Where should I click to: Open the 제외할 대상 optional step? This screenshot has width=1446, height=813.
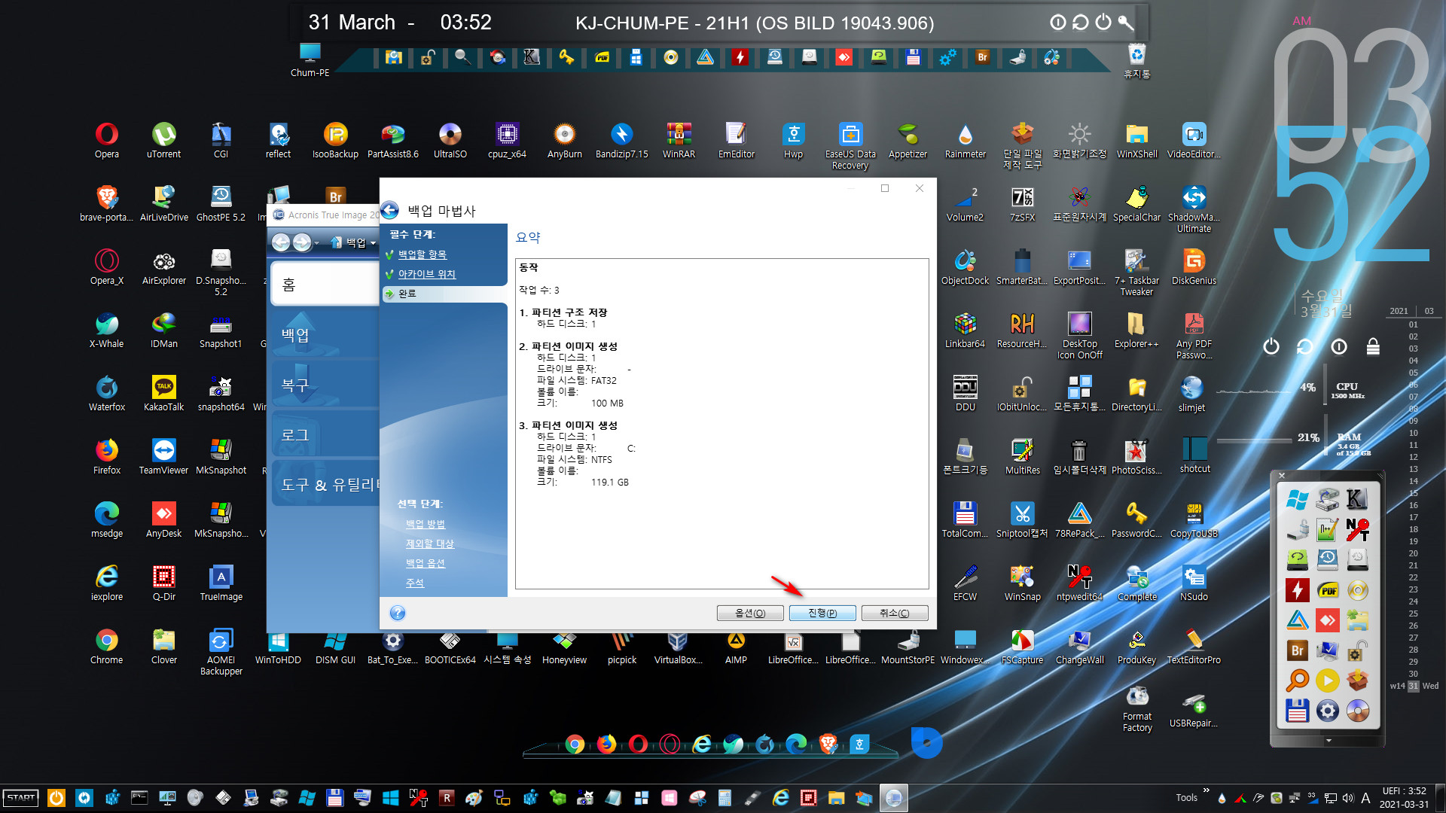pyautogui.click(x=429, y=544)
